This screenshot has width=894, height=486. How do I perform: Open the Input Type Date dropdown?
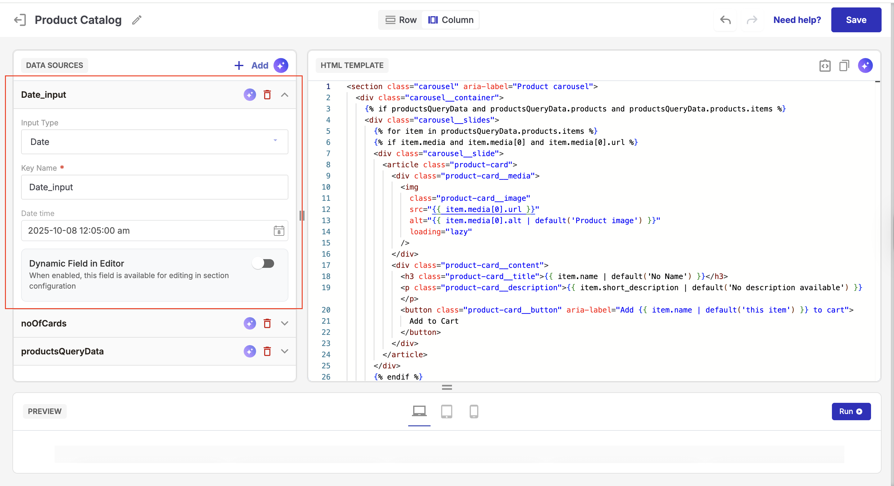(x=155, y=142)
